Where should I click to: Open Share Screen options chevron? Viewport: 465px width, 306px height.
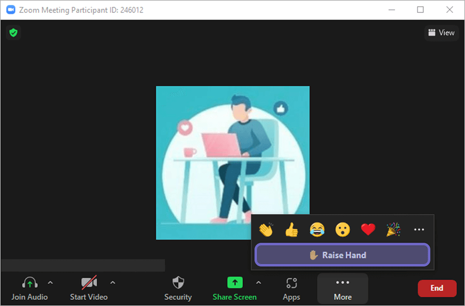[x=258, y=282]
